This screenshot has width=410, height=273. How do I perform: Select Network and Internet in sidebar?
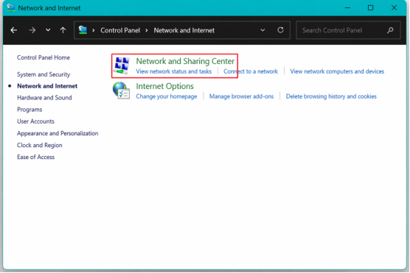tap(47, 86)
